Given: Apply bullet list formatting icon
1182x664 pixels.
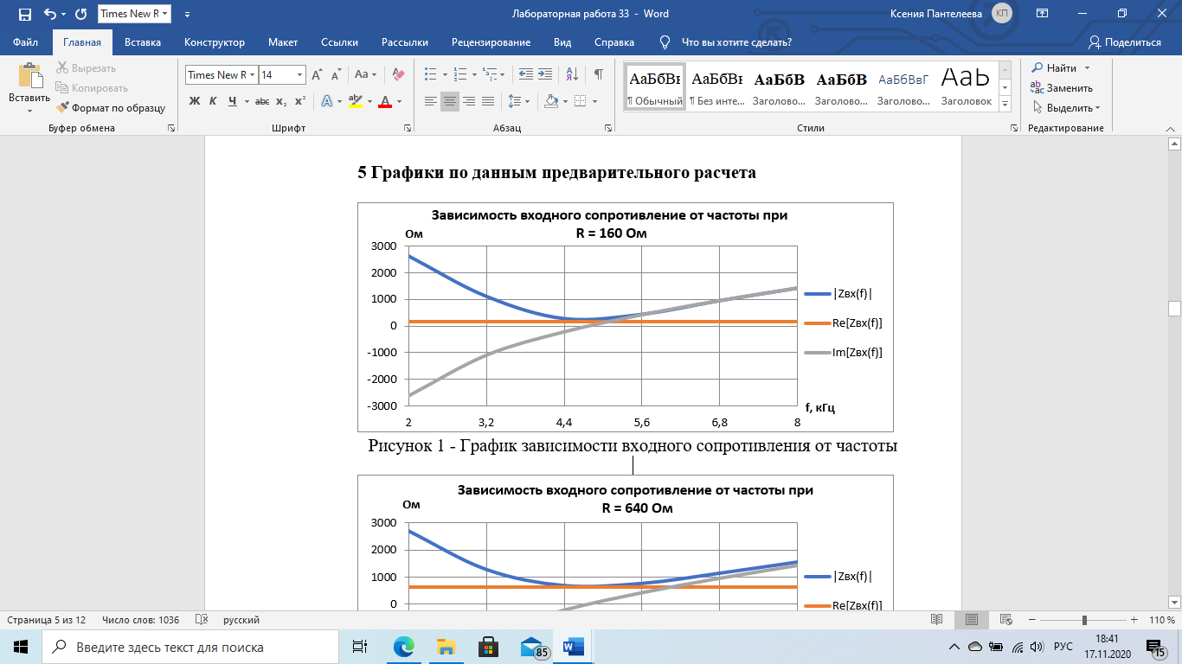Looking at the screenshot, I should pos(430,74).
